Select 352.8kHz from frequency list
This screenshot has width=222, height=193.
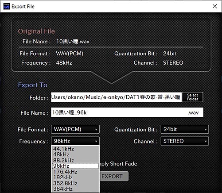point(75,183)
